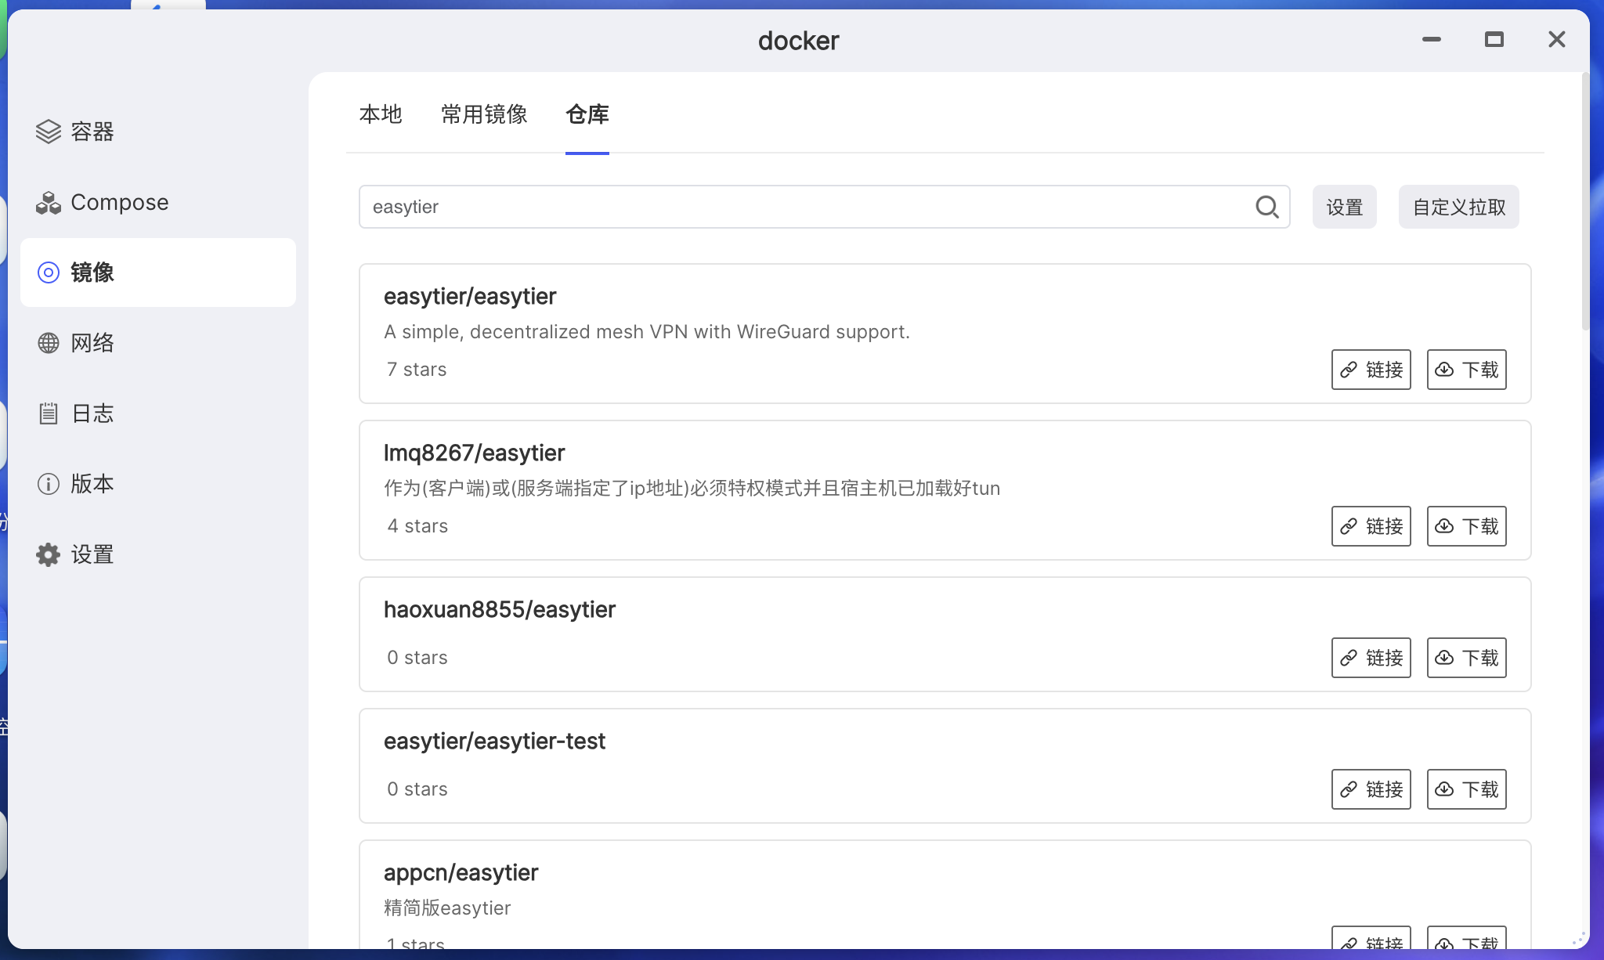The height and width of the screenshot is (960, 1604).
Task: Open registry 设置 button beside search
Action: pyautogui.click(x=1345, y=207)
